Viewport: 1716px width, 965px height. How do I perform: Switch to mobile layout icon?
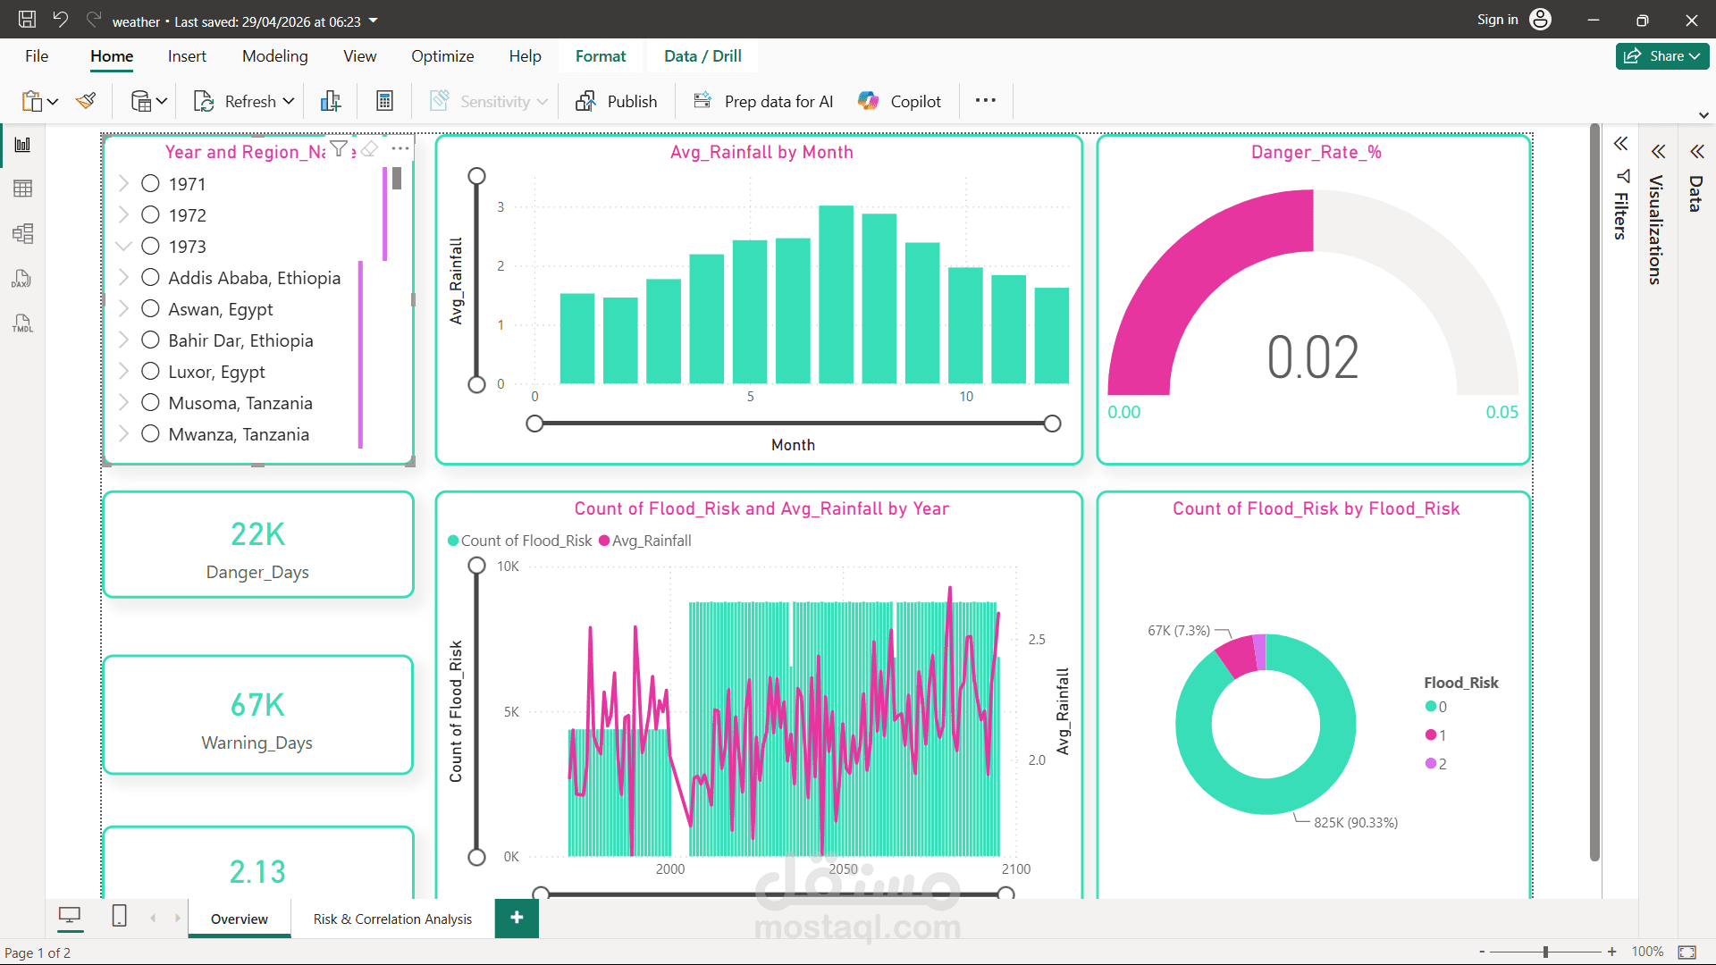click(x=119, y=916)
